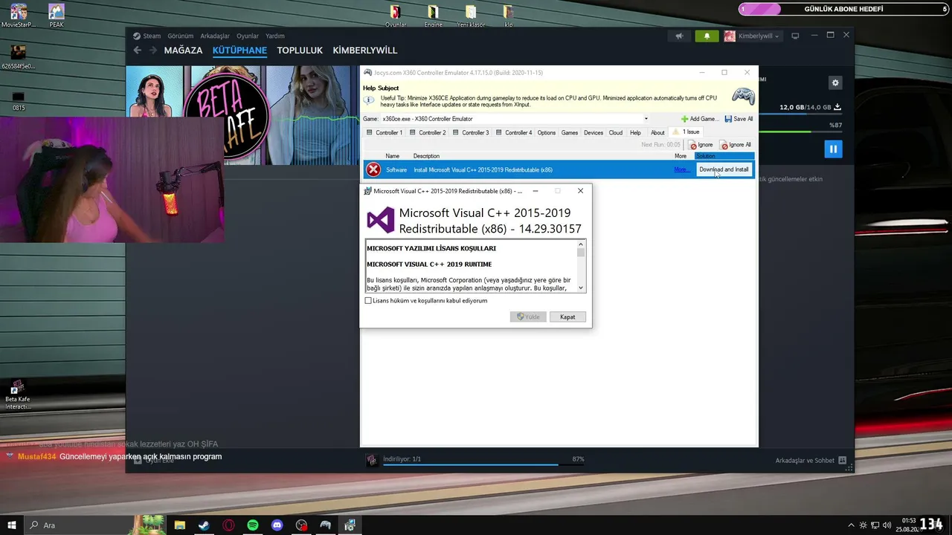Viewport: 952px width, 535px height.
Task: Click Save All in X360CE
Action: tap(738, 119)
